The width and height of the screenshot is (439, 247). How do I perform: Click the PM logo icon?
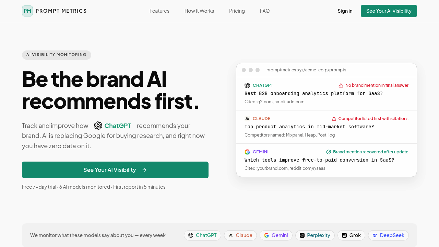pyautogui.click(x=27, y=11)
